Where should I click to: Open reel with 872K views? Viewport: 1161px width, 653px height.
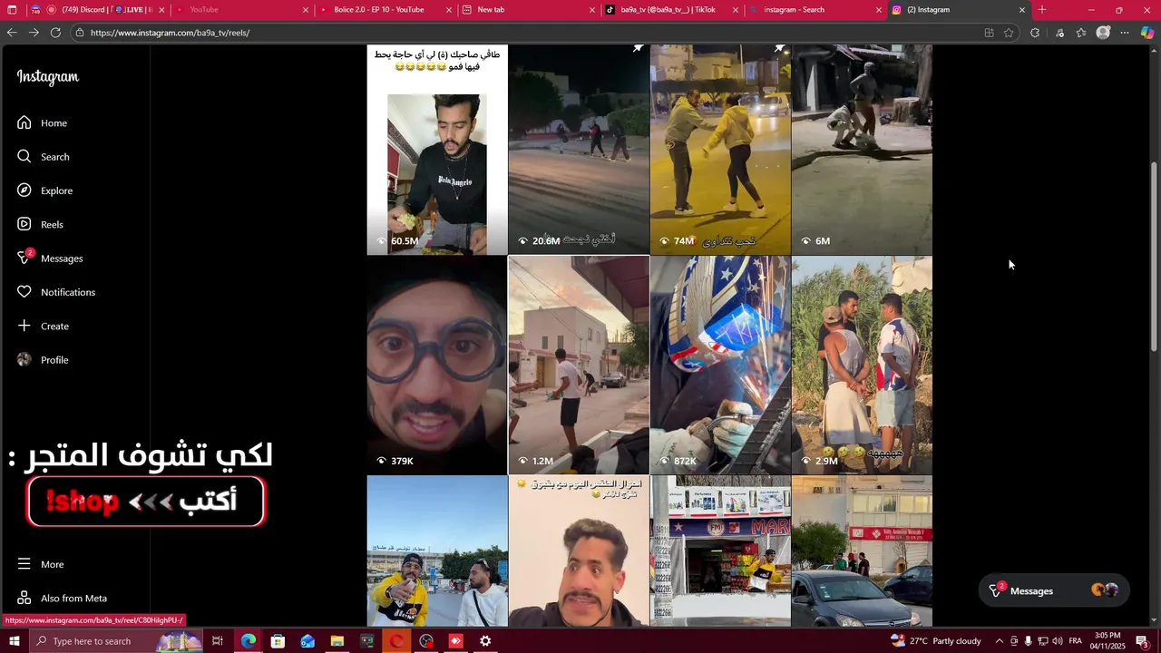tap(720, 365)
